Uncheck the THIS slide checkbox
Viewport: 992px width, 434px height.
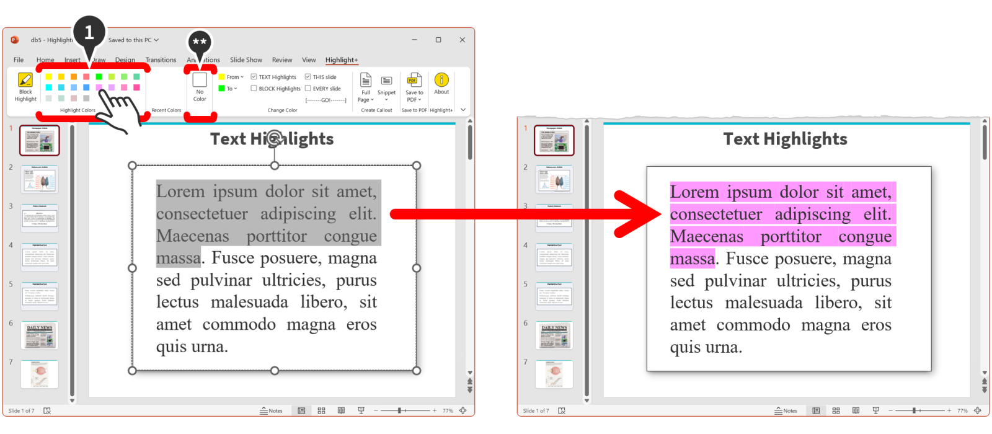308,77
